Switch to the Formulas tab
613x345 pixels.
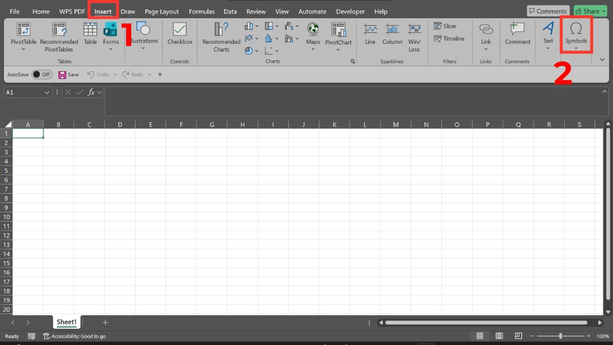[202, 11]
